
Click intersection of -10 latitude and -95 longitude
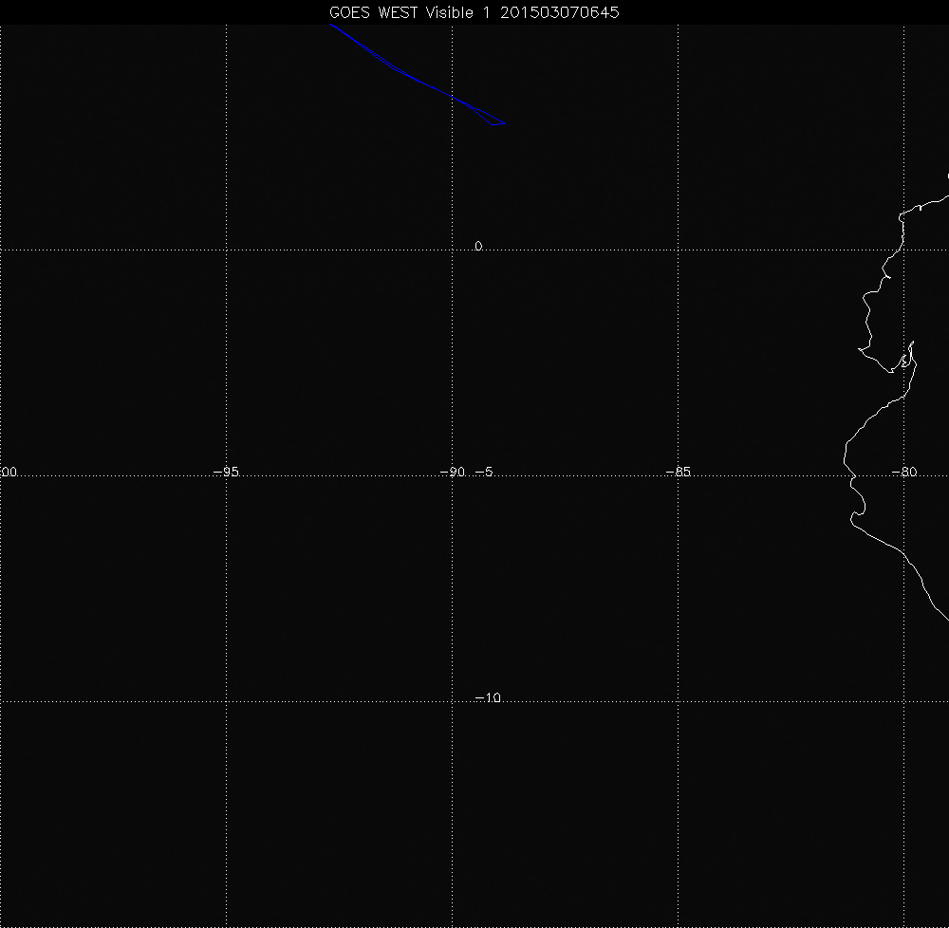[x=226, y=702]
